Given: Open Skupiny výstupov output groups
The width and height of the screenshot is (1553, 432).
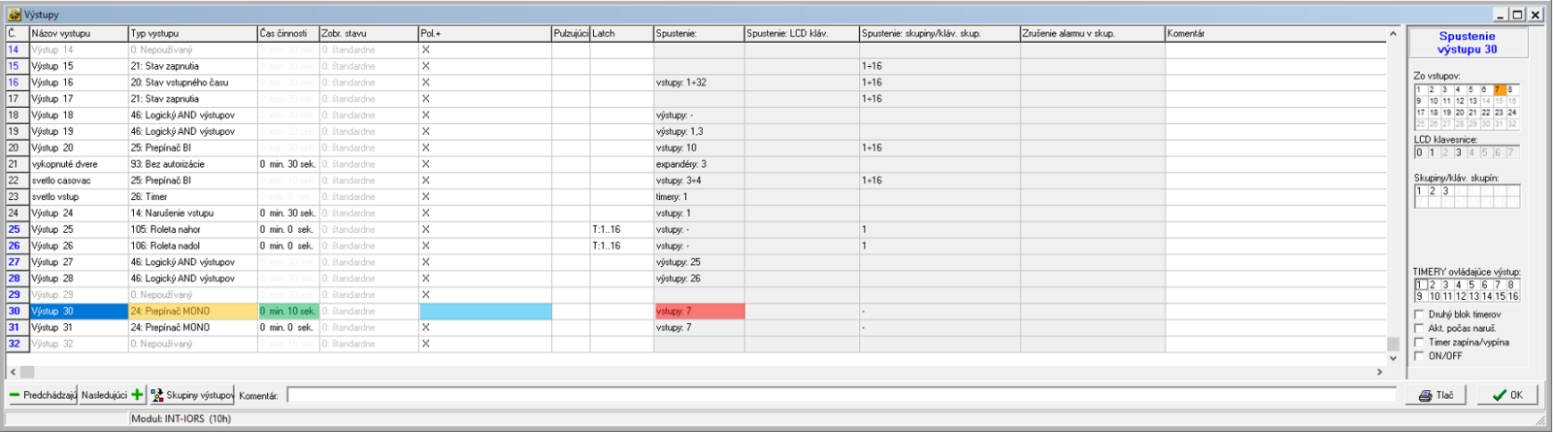Looking at the screenshot, I should (156, 395).
